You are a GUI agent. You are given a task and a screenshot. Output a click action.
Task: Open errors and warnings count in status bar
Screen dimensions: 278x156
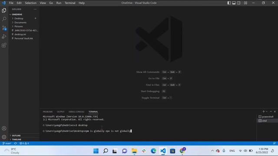tap(24, 143)
